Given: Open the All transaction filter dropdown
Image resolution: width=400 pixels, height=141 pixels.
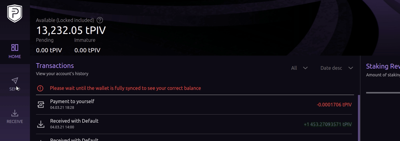Looking at the screenshot, I should click(299, 68).
